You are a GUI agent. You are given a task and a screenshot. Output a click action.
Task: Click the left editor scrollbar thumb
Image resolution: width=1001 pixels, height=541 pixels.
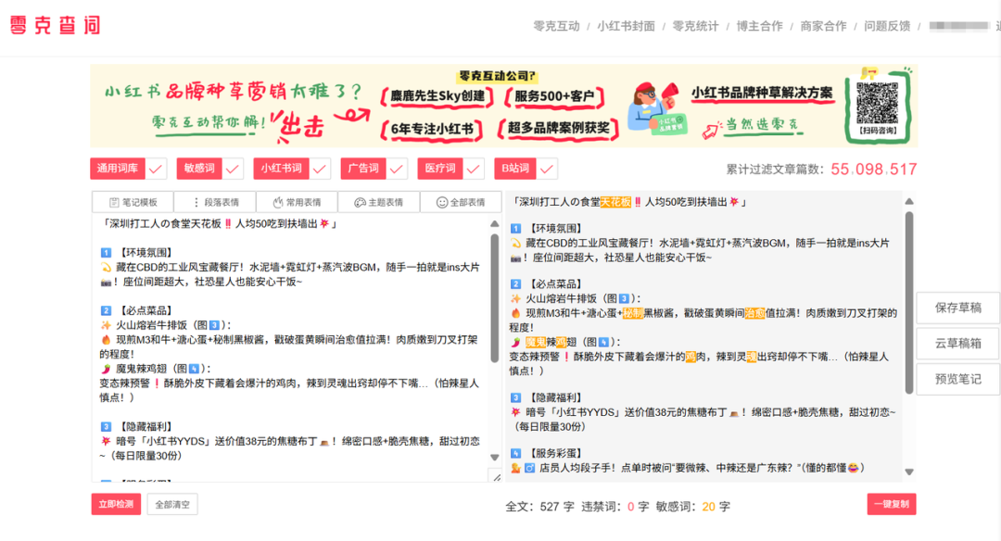494,298
